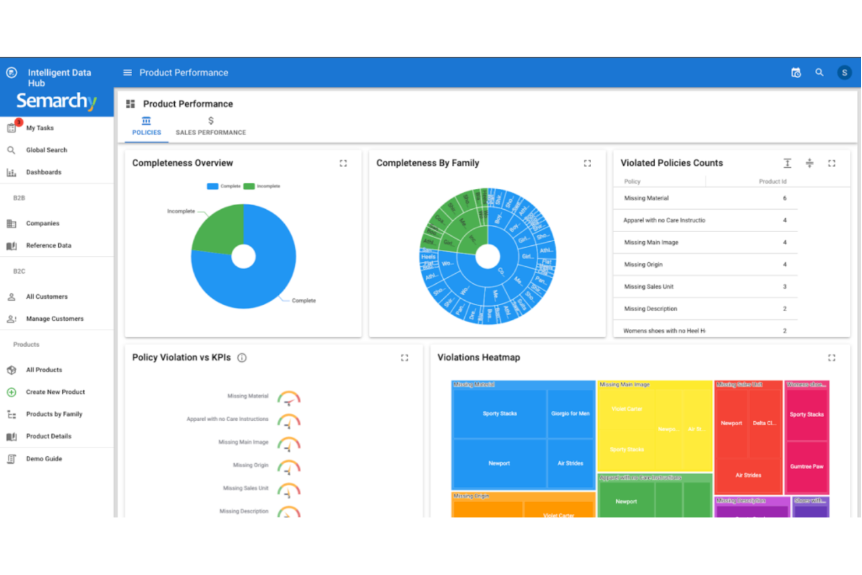Screen dimensions: 862x575
Task: Click the search magnifier in the top bar
Action: (x=819, y=72)
